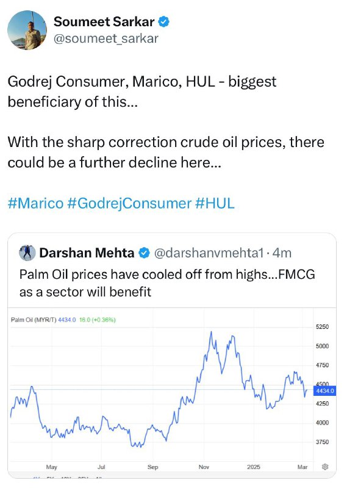Screen dimensions: 344x488
Task: Open the 4m timestamp of quoted tweet
Action: point(282,253)
